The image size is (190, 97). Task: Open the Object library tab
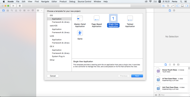click(174, 65)
